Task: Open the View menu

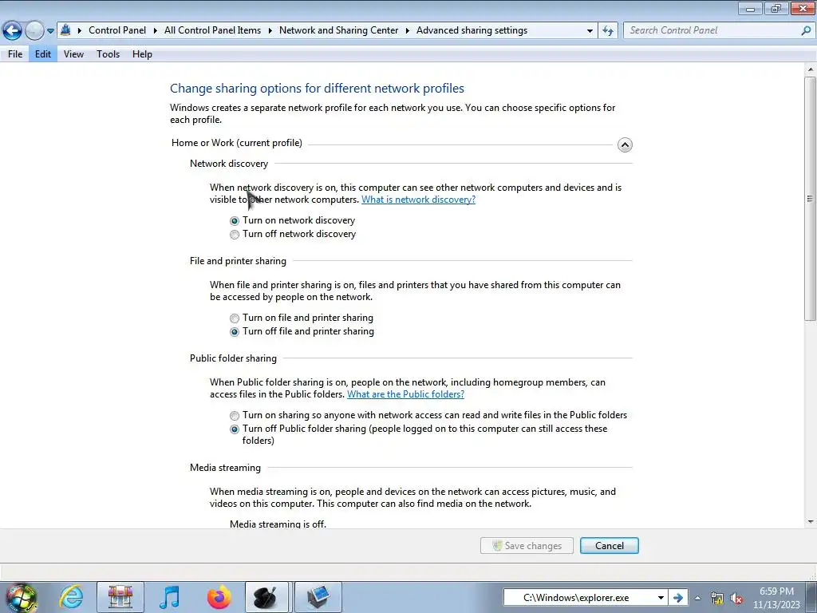Action: point(73,54)
